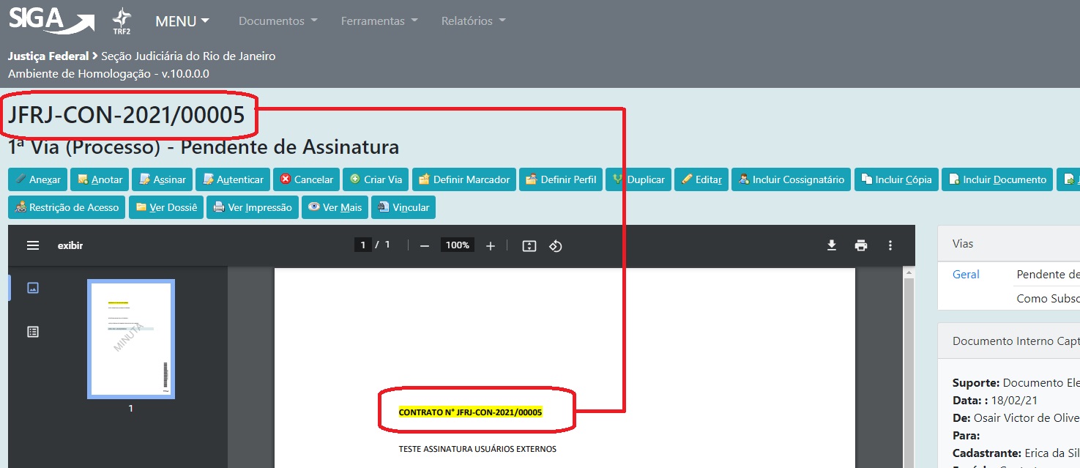Click Suporte: Documento line
Image resolution: width=1080 pixels, height=468 pixels.
(x=1016, y=383)
